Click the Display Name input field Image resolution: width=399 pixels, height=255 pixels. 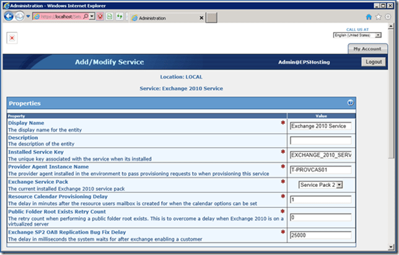pyautogui.click(x=320, y=126)
